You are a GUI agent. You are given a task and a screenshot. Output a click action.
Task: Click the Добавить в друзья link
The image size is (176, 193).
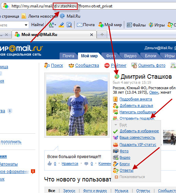coord(137,105)
